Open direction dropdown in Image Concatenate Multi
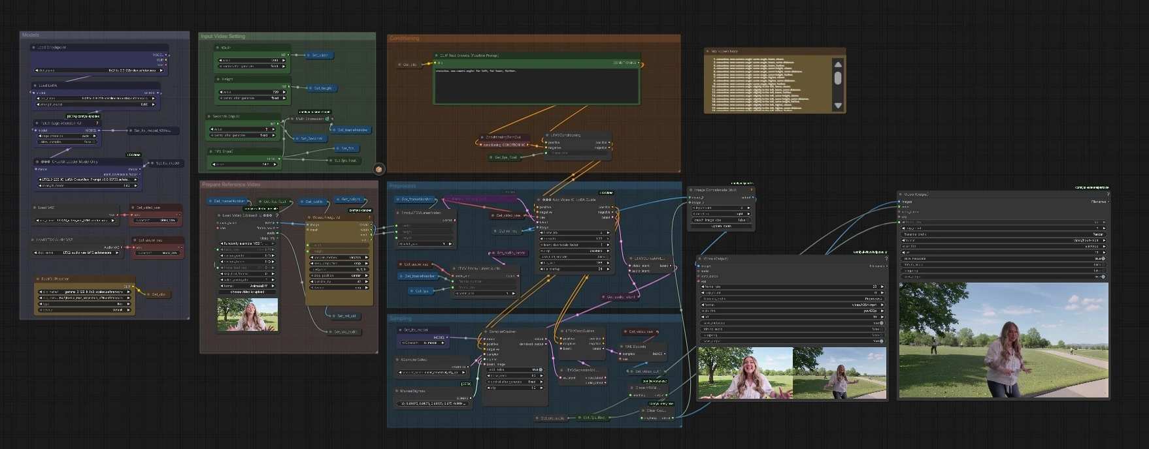 pos(721,214)
